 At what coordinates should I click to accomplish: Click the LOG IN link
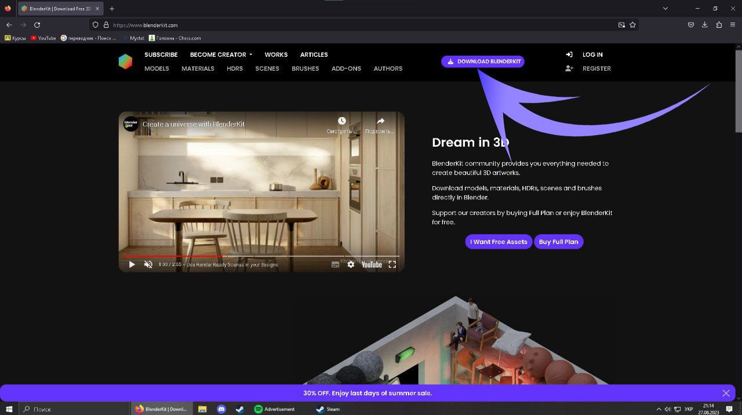tap(592, 54)
